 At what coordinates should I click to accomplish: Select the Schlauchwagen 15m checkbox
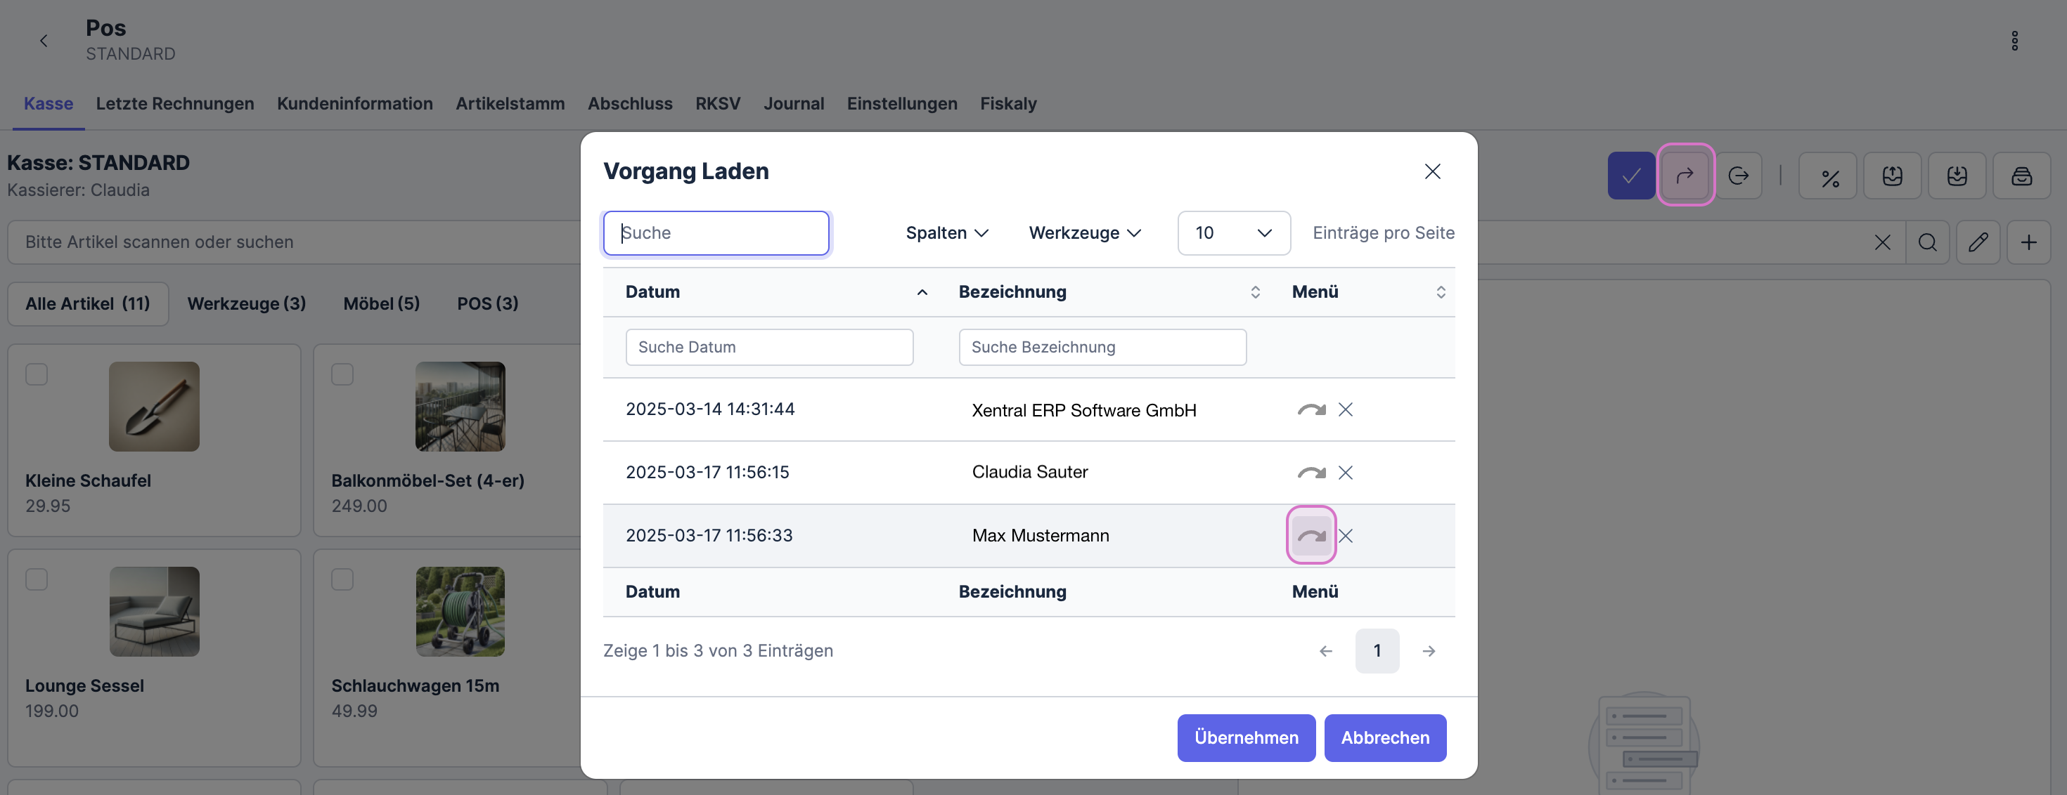pyautogui.click(x=342, y=579)
